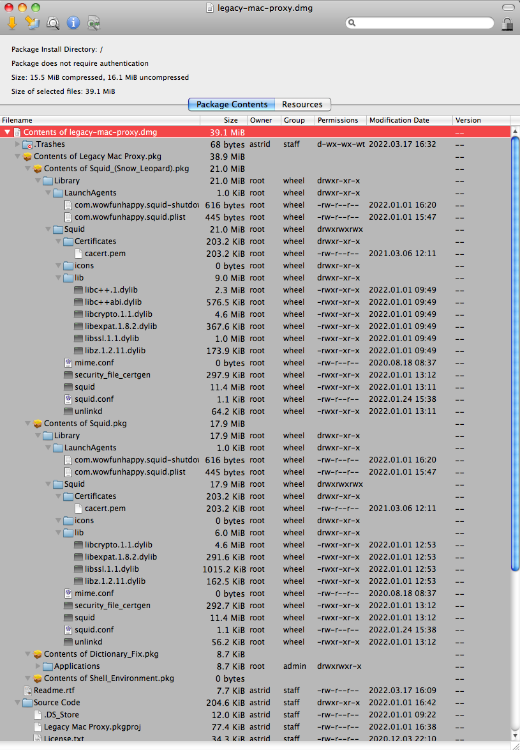
Task: Click the 'Package does not require authentication' text
Action: (x=80, y=63)
